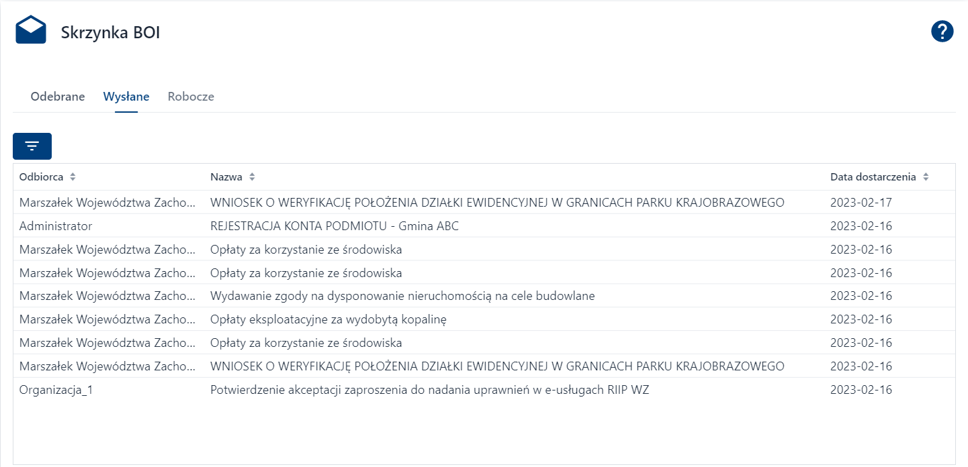
Task: Click the Skrzynka BOI envelope icon
Action: [30, 30]
